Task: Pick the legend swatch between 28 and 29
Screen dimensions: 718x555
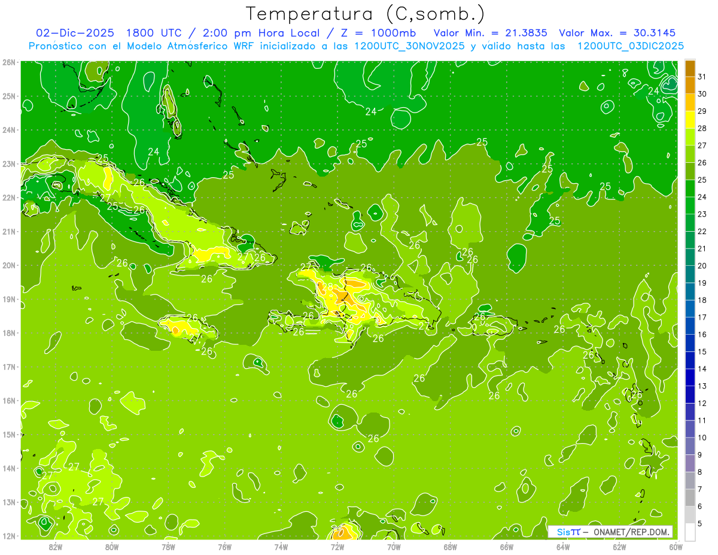Action: [690, 119]
